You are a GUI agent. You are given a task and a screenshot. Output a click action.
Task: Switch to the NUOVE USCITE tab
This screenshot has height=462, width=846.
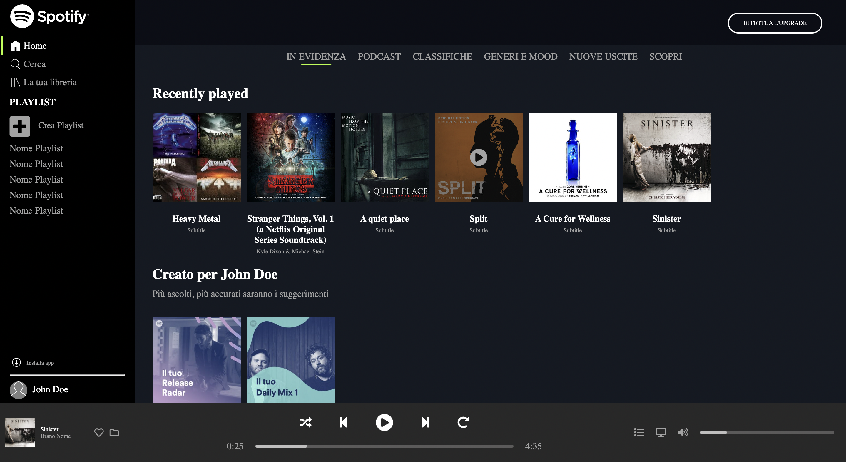(x=603, y=56)
